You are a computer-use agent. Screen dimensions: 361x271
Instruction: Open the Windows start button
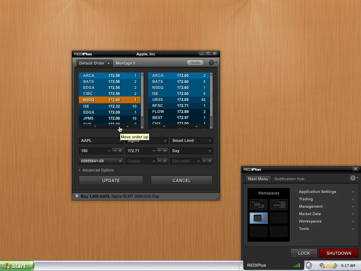point(17,266)
